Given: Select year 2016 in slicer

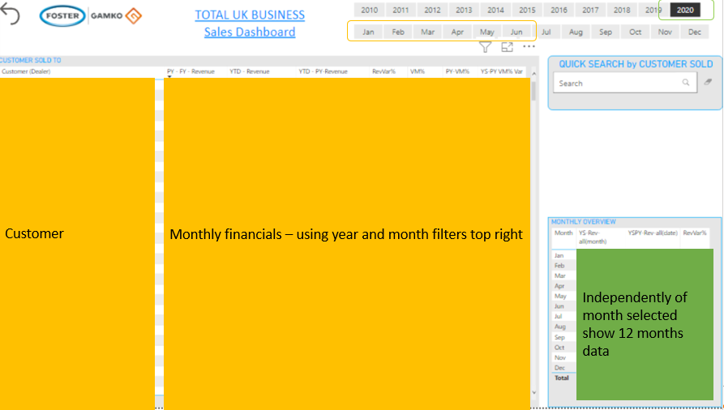Looking at the screenshot, I should 559,10.
